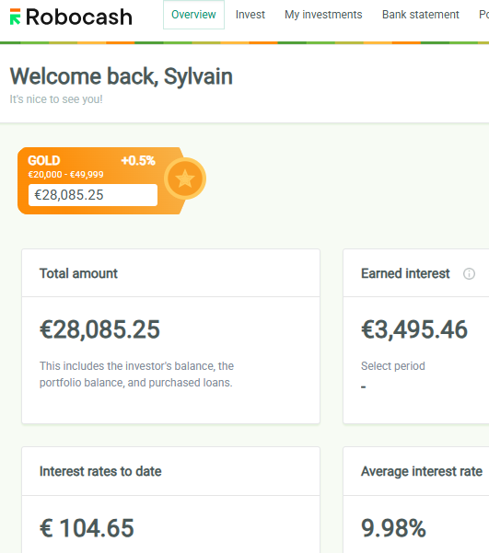Viewport: 489px width, 553px height.
Task: Click the Average interest rate header
Action: (x=421, y=471)
